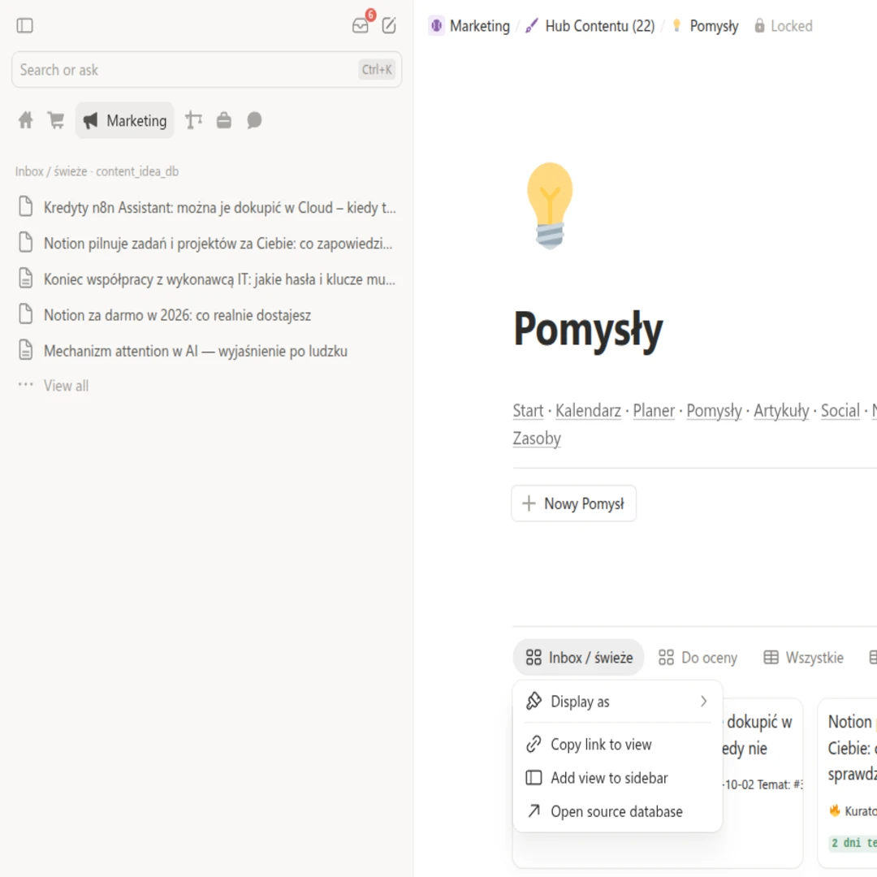Screen dimensions: 877x877
Task: Click the page icon next to Notion pilnuje zadań
Action: (x=25, y=242)
